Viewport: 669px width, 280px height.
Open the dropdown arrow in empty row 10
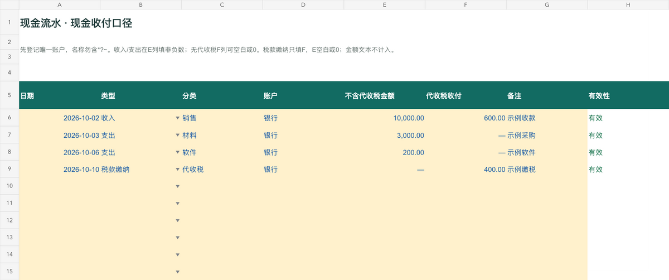(x=177, y=186)
